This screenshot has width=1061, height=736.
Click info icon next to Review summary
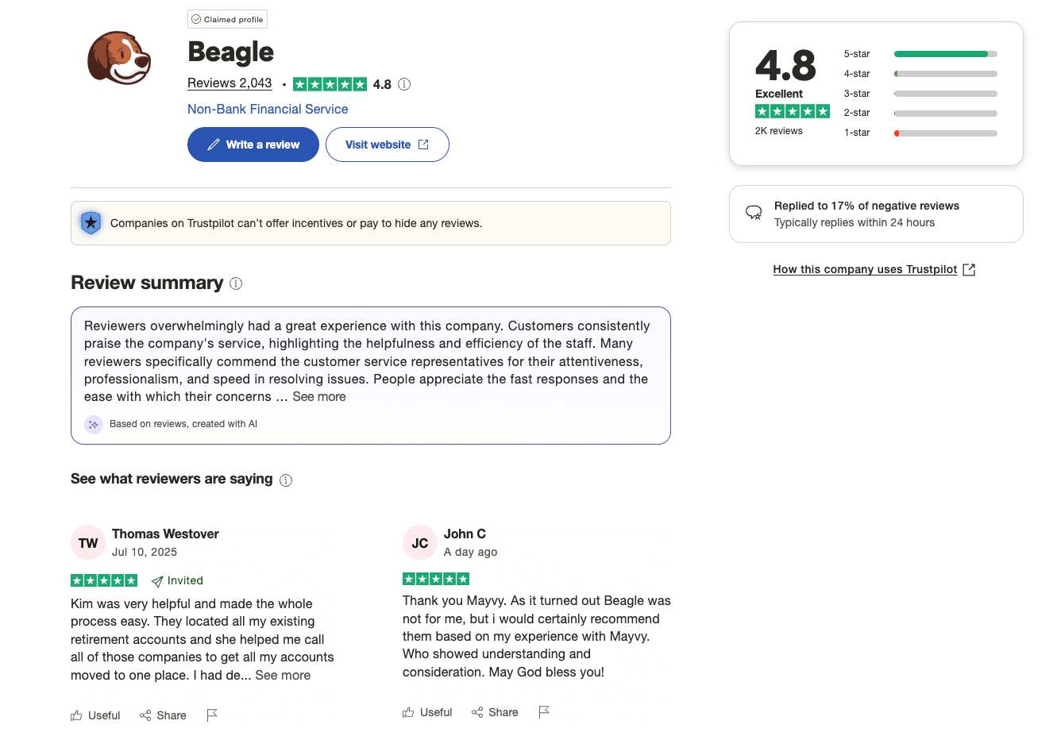coord(236,283)
